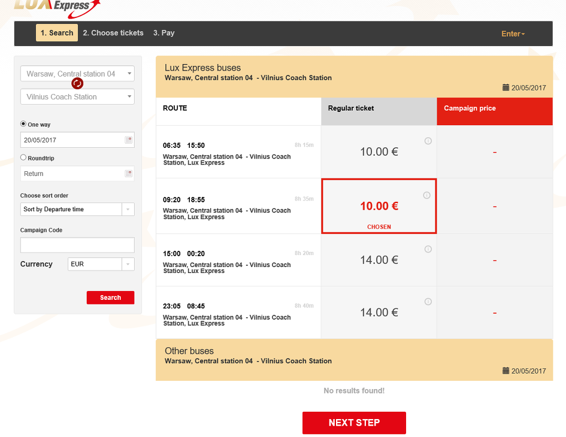This screenshot has height=437, width=566.
Task: Open the return date calendar icon
Action: [x=129, y=174]
